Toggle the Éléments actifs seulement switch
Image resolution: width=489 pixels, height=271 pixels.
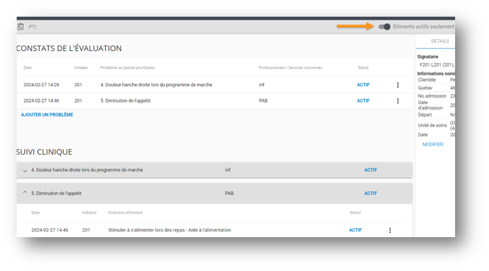coord(385,27)
